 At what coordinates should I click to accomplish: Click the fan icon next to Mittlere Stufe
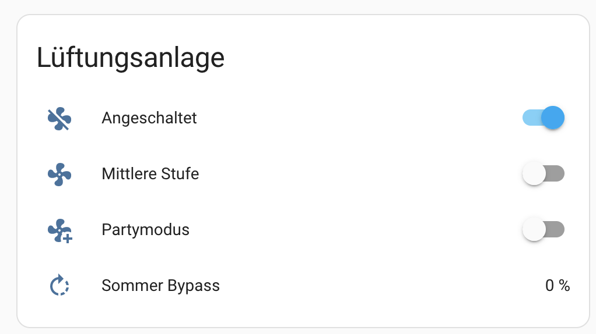pyautogui.click(x=59, y=174)
